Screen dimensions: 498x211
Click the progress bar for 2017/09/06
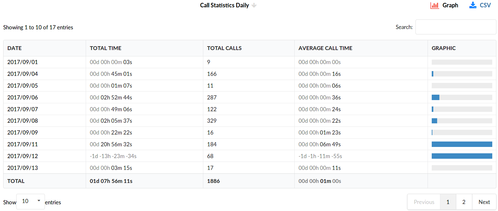(462, 98)
